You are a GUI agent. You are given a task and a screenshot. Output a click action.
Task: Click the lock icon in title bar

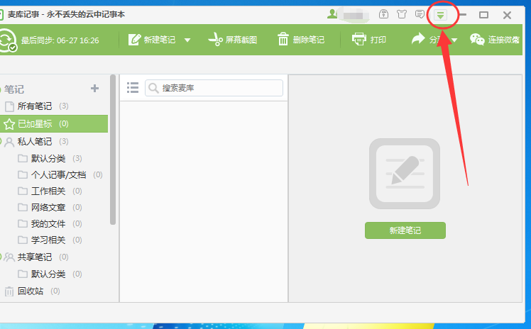click(x=383, y=14)
